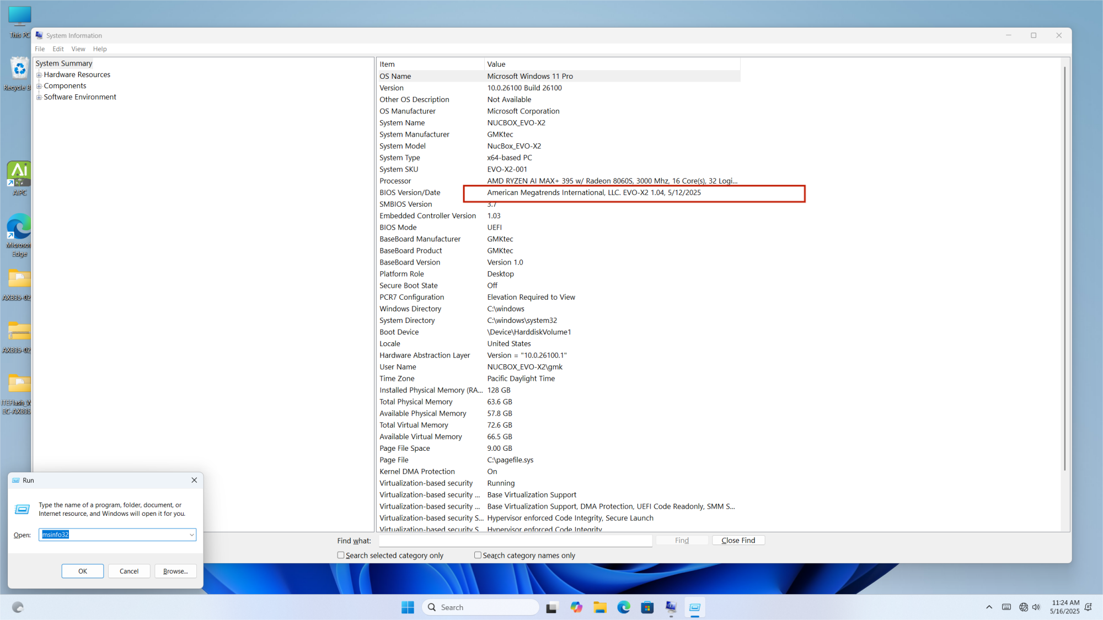
Task: Click the widgets icon on taskbar left
Action: 18,607
